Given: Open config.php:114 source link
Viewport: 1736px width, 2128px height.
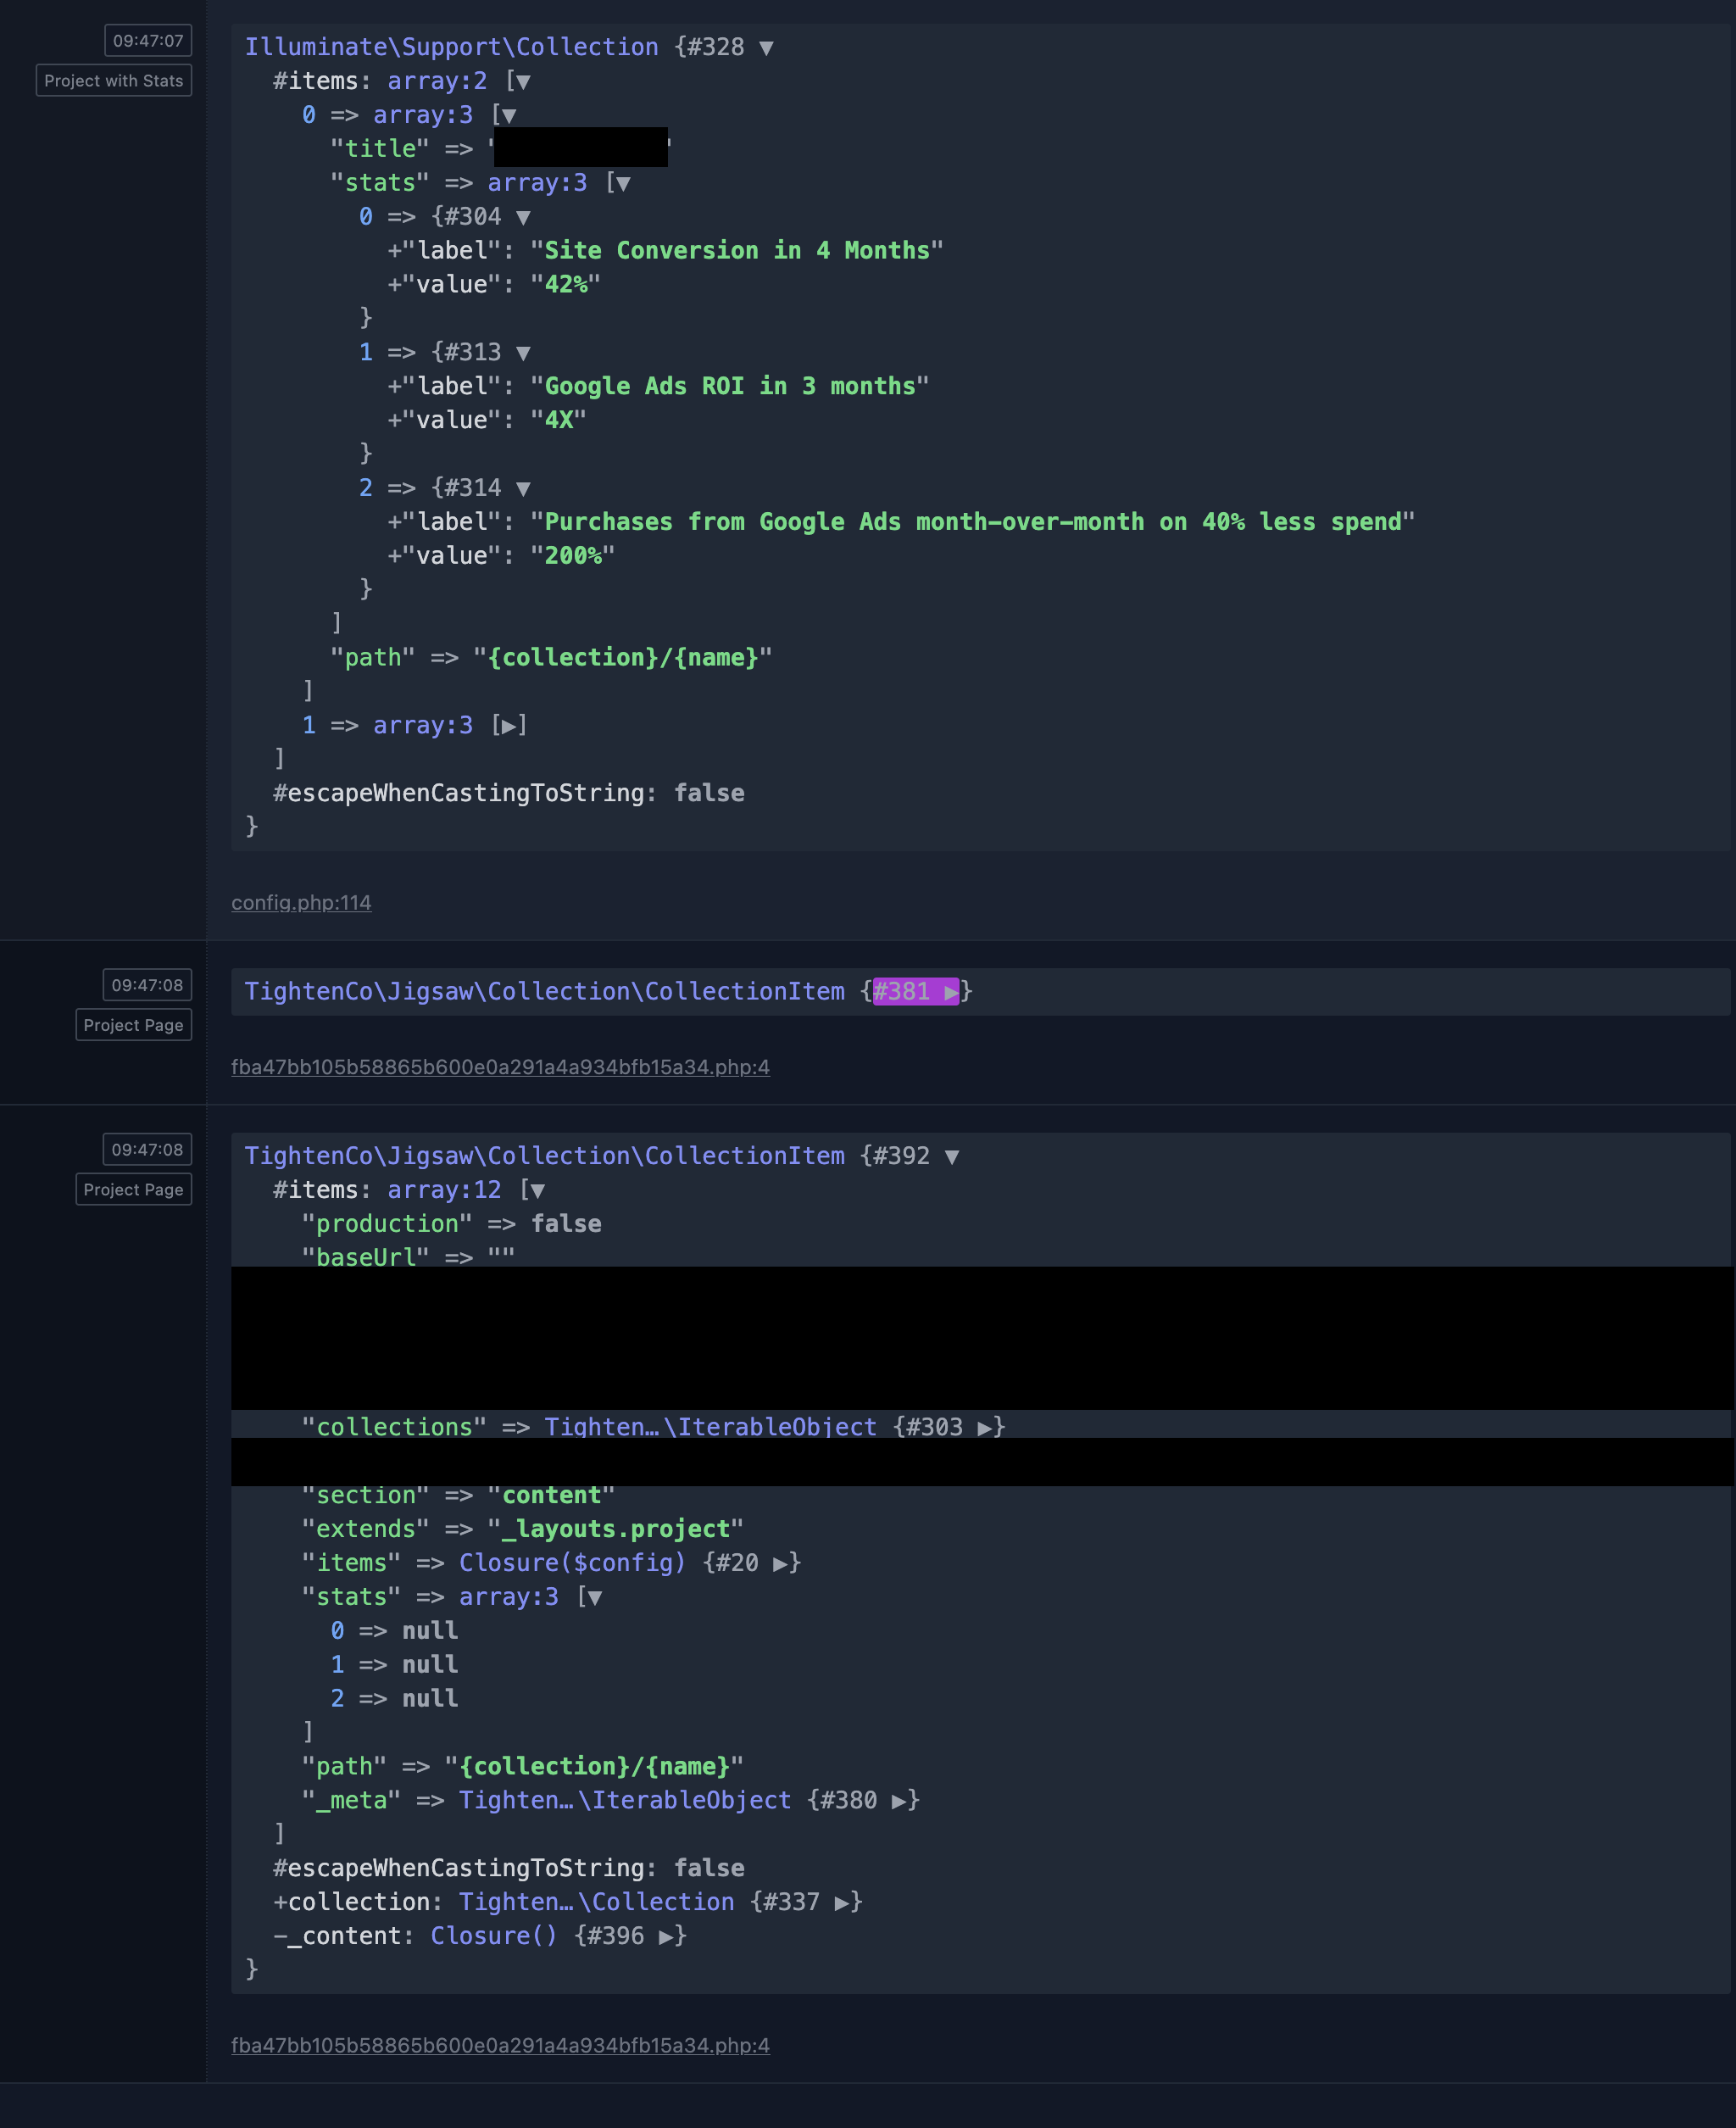Looking at the screenshot, I should (x=301, y=903).
